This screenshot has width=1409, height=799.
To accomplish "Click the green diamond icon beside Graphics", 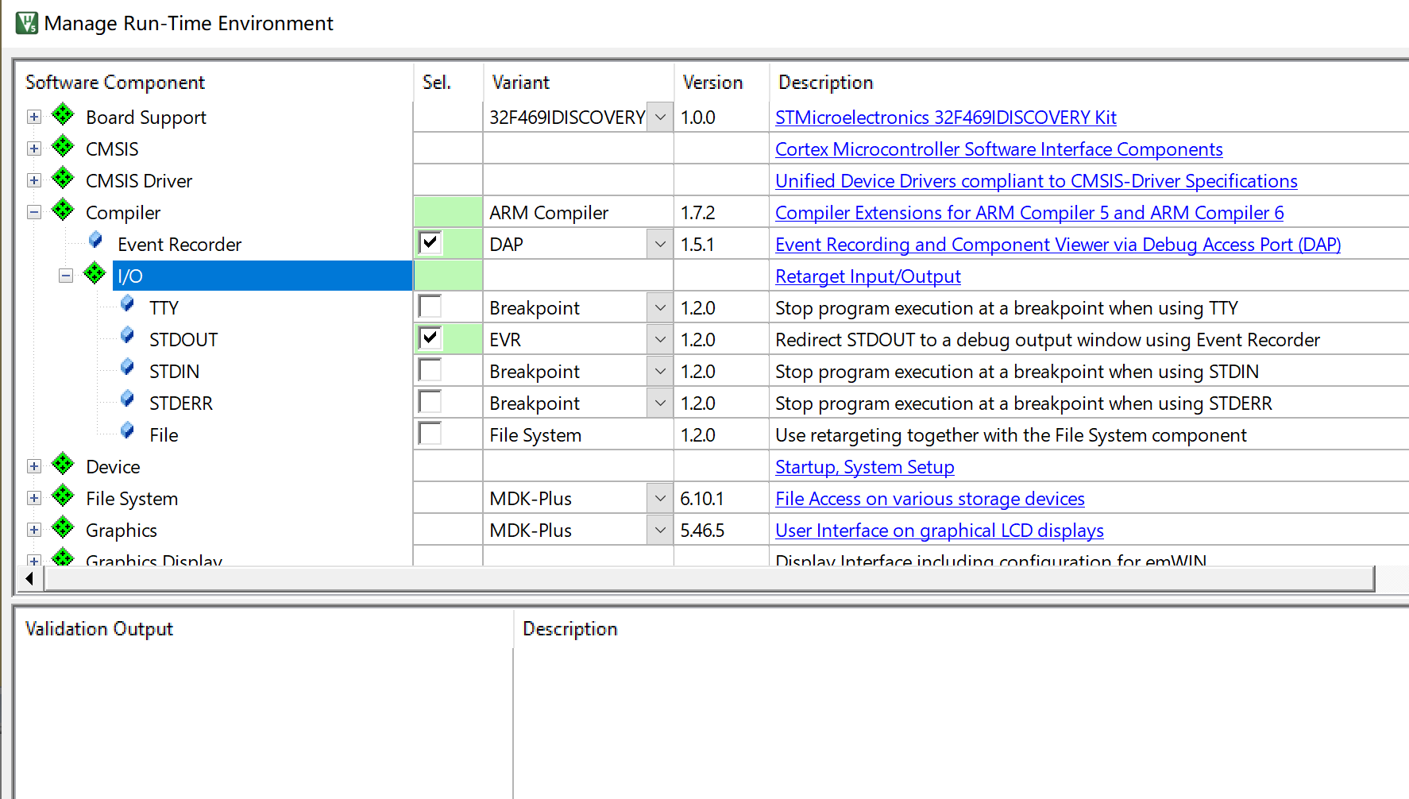I will pos(63,528).
